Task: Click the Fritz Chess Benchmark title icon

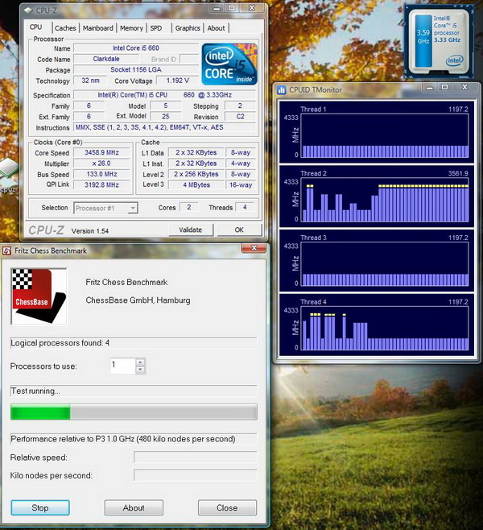Action: point(6,251)
